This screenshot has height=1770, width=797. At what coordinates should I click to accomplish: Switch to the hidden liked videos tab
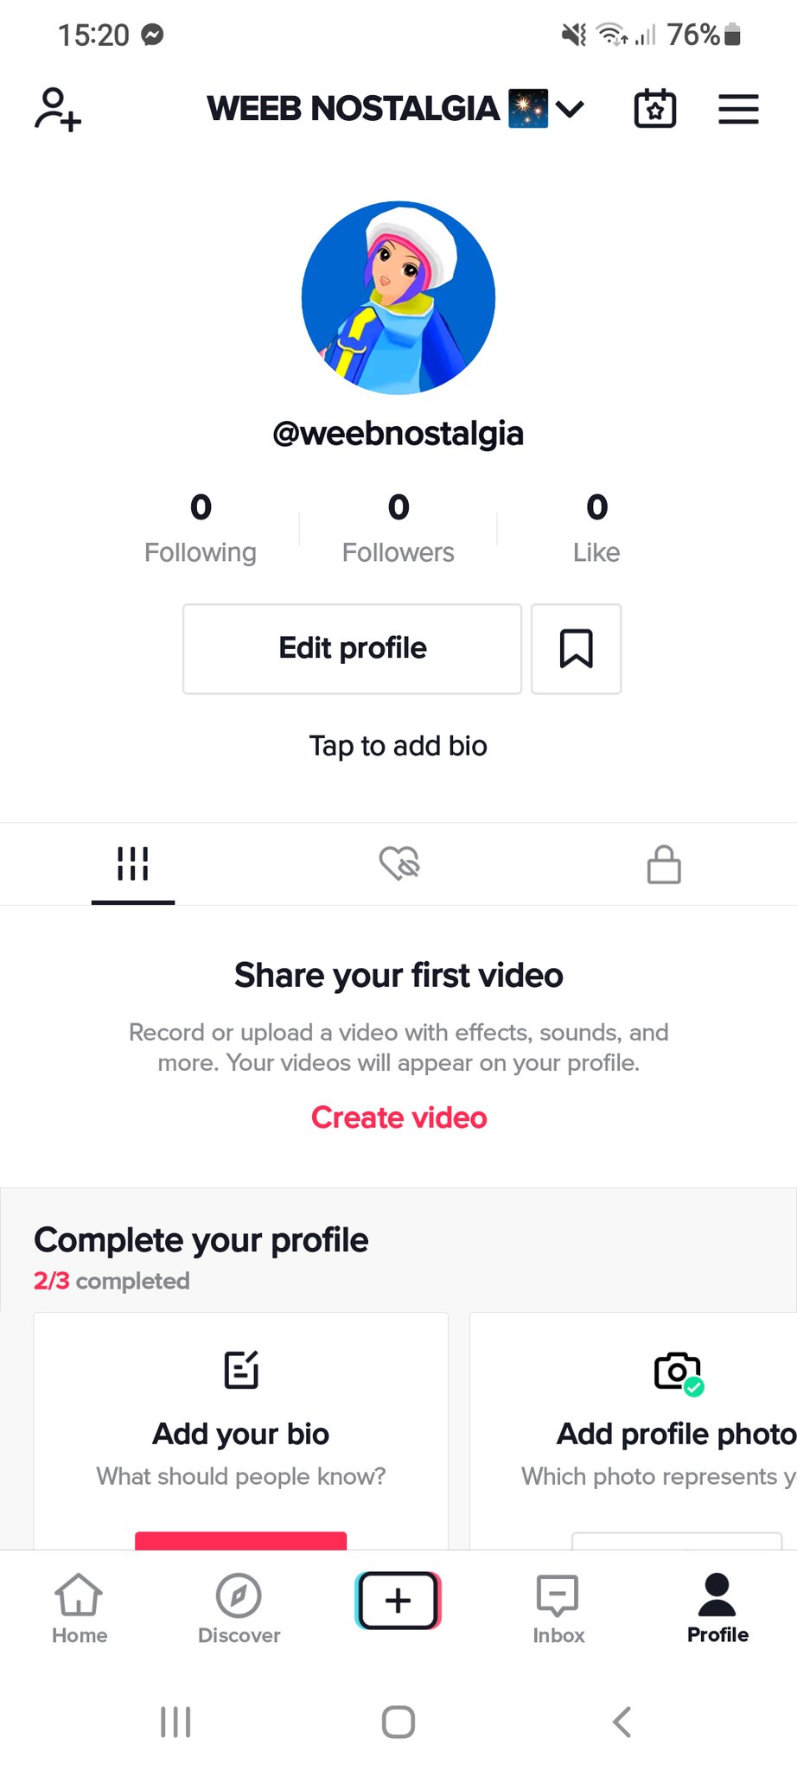398,863
